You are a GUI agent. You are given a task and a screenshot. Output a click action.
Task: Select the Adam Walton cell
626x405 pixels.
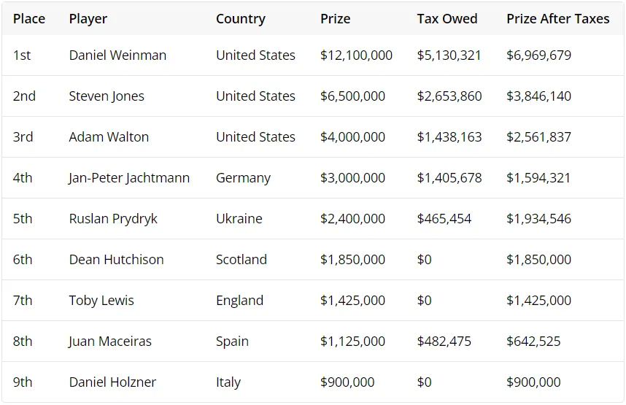pos(109,137)
